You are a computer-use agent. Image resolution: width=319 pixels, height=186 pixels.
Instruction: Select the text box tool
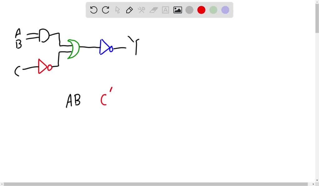click(165, 10)
